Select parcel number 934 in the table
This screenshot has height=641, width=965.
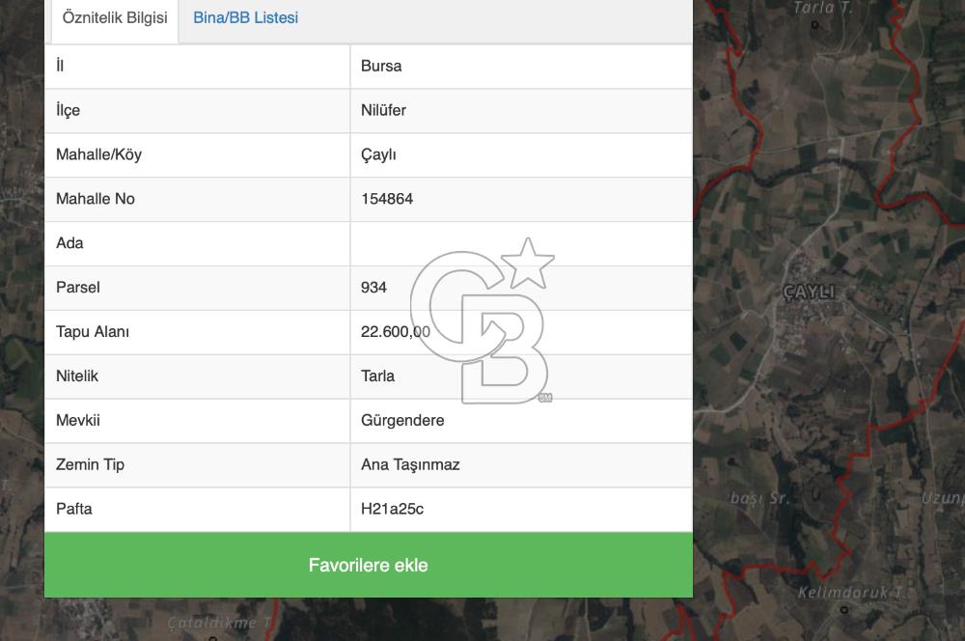coord(373,289)
